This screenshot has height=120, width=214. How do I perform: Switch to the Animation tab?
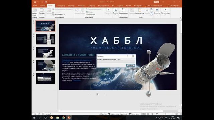[81, 6]
